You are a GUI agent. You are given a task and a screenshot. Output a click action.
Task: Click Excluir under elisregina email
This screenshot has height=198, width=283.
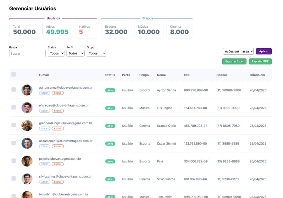[x=58, y=111]
